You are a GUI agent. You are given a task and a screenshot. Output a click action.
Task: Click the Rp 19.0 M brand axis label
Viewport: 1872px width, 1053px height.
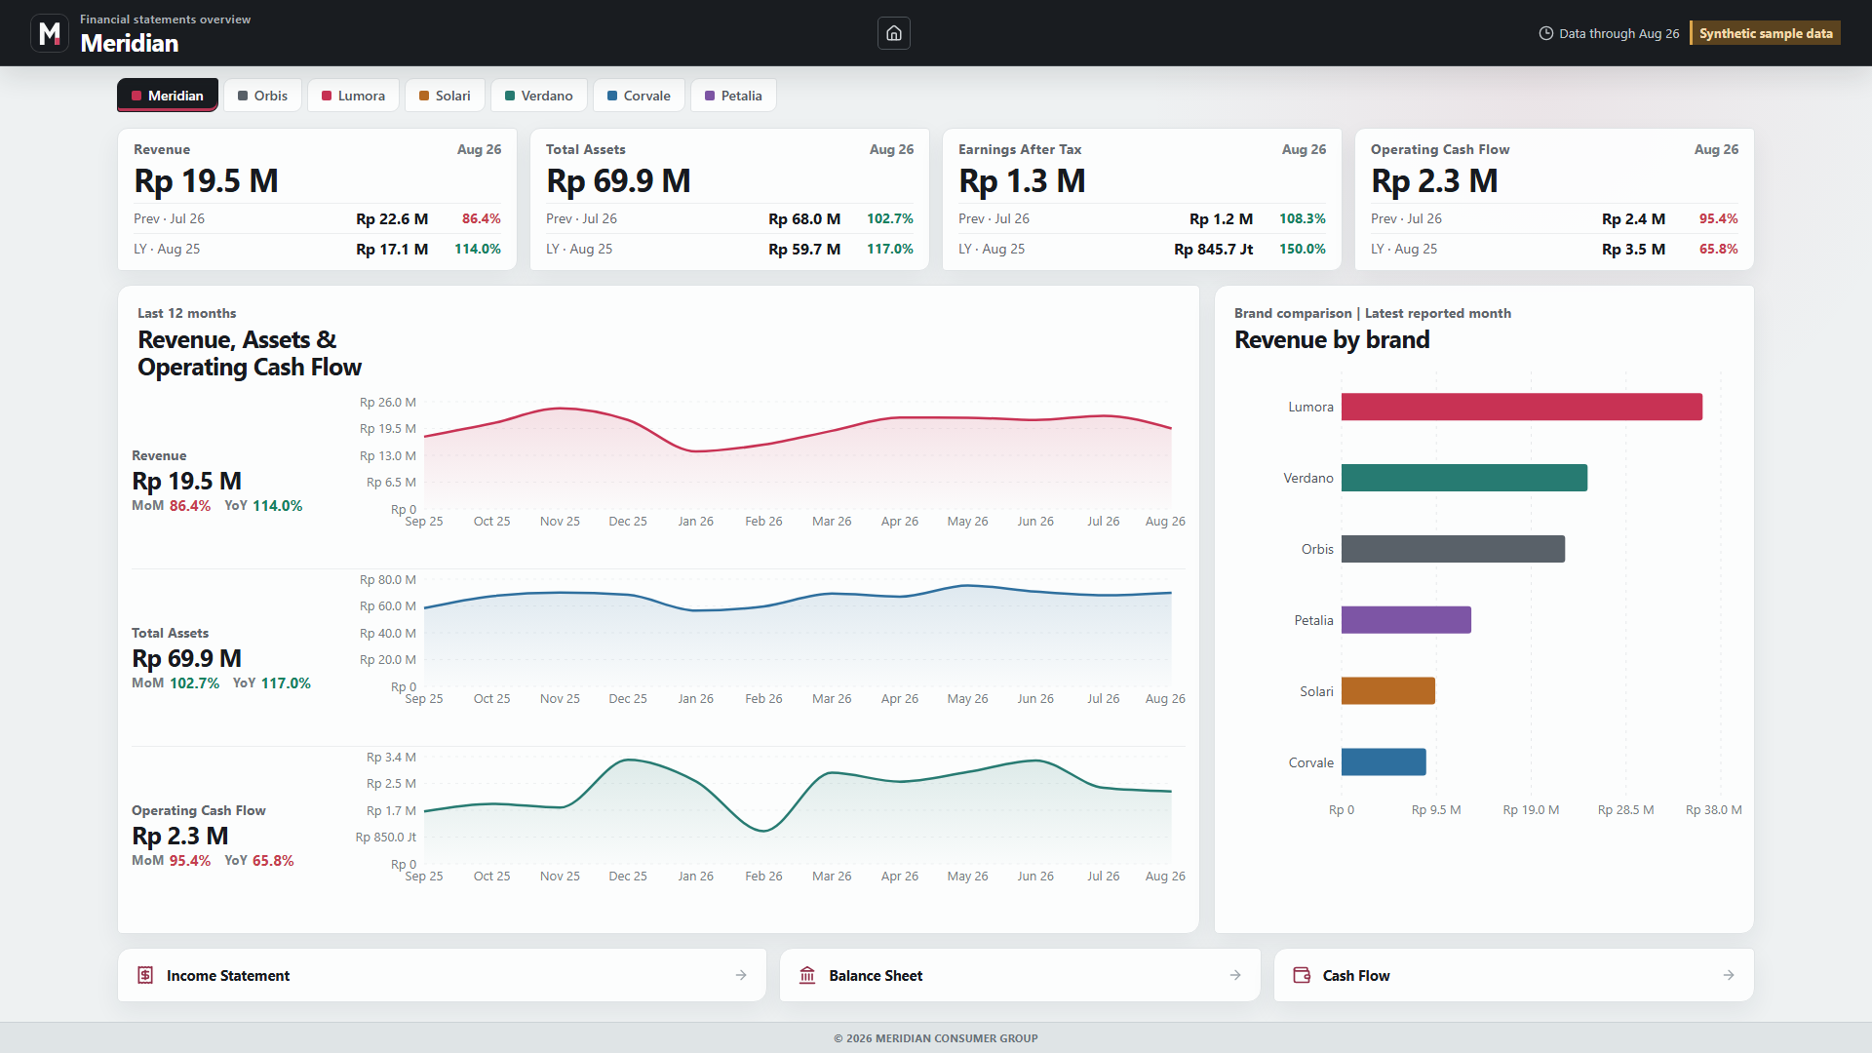tap(1531, 810)
